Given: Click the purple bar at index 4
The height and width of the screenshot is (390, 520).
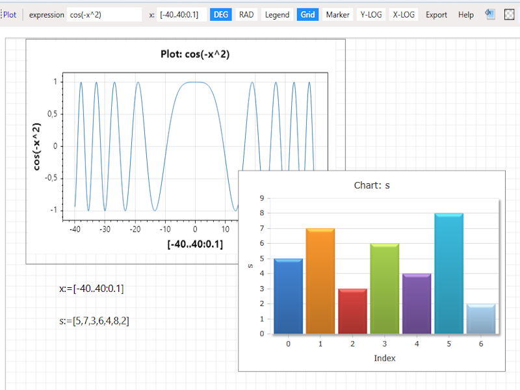Looking at the screenshot, I should [x=417, y=304].
